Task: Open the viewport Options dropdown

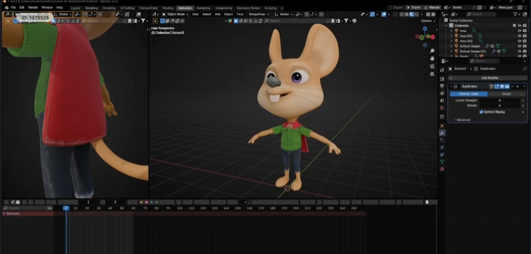Action: pyautogui.click(x=427, y=21)
